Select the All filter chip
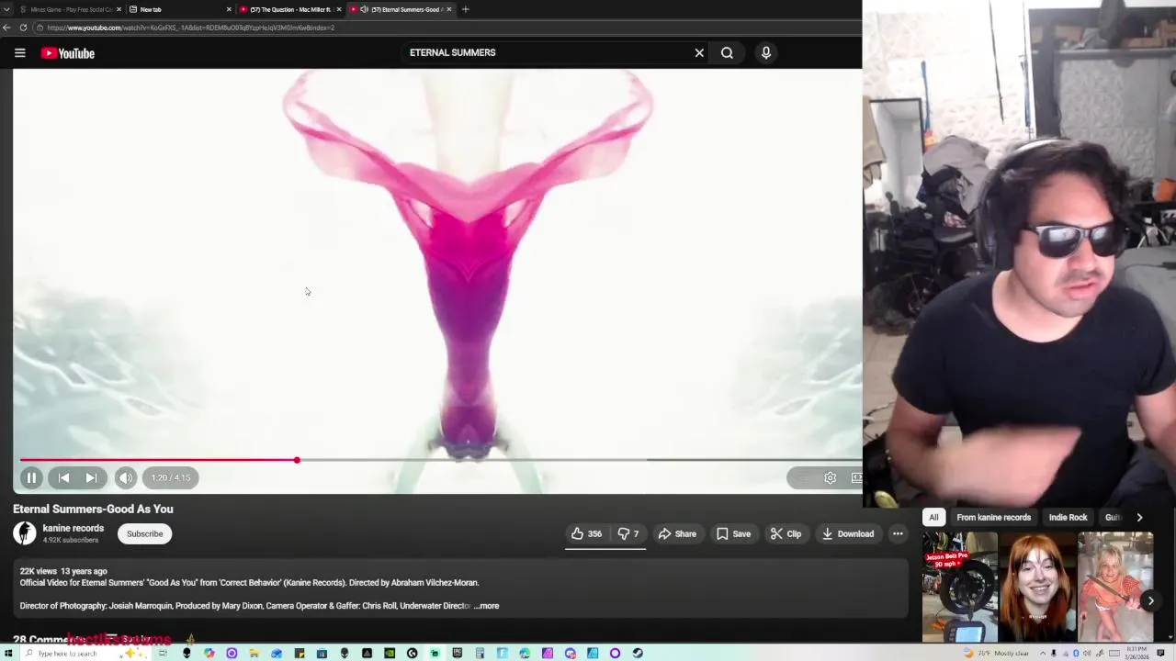1176x661 pixels. click(933, 517)
